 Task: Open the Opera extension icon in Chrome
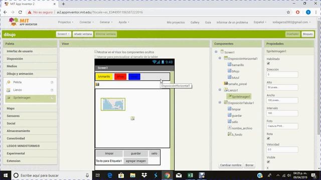click(x=297, y=12)
